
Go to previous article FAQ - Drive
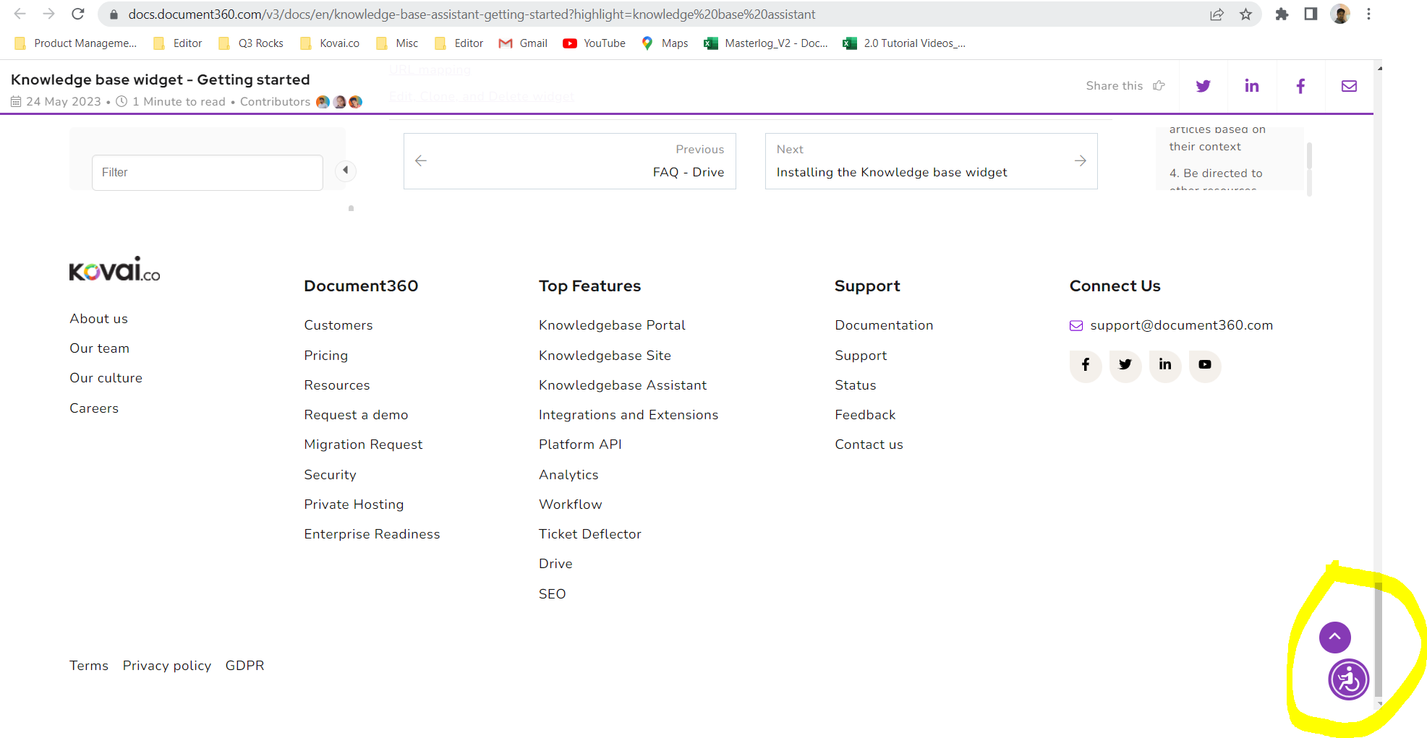pyautogui.click(x=569, y=161)
